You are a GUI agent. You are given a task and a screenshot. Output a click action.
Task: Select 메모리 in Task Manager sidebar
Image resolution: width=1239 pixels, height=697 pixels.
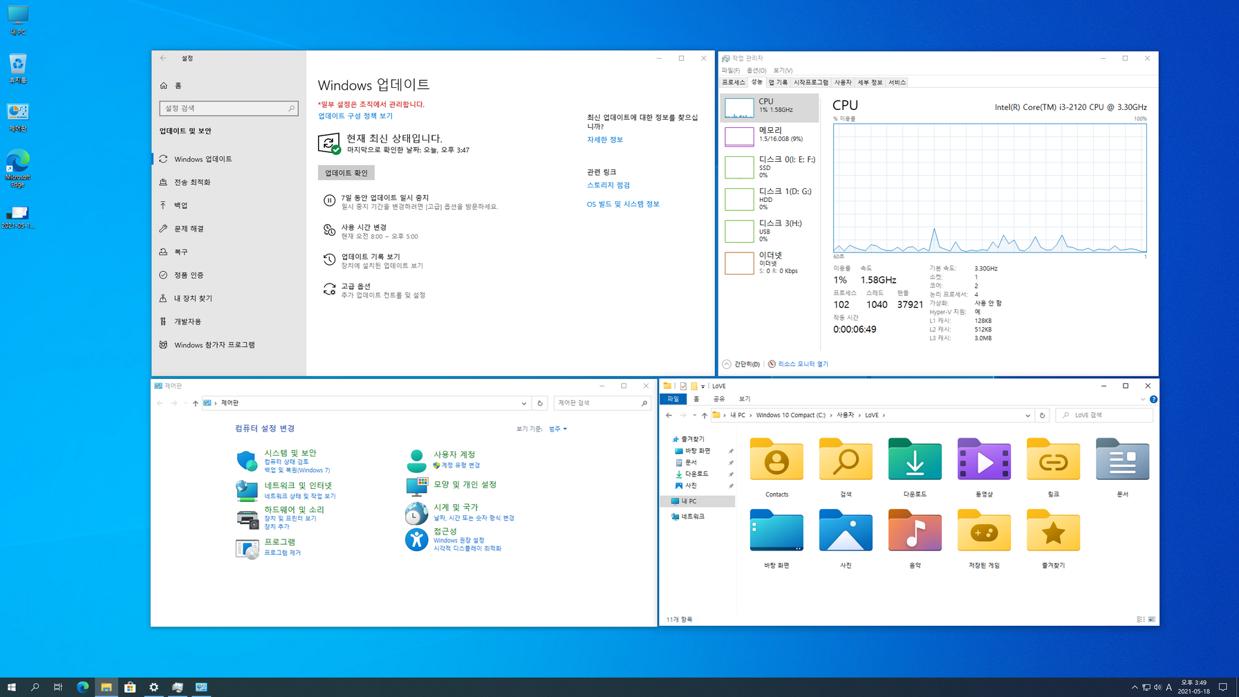tap(770, 136)
